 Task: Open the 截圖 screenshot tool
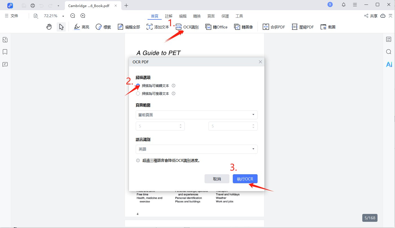tap(328, 27)
